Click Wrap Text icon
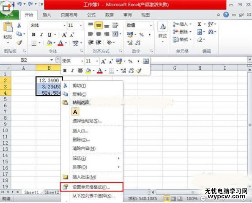The image size is (252, 203). (x=115, y=25)
